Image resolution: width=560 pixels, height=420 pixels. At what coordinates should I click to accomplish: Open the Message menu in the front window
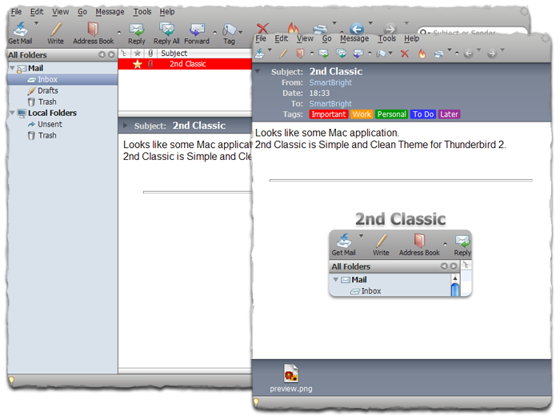(x=354, y=38)
